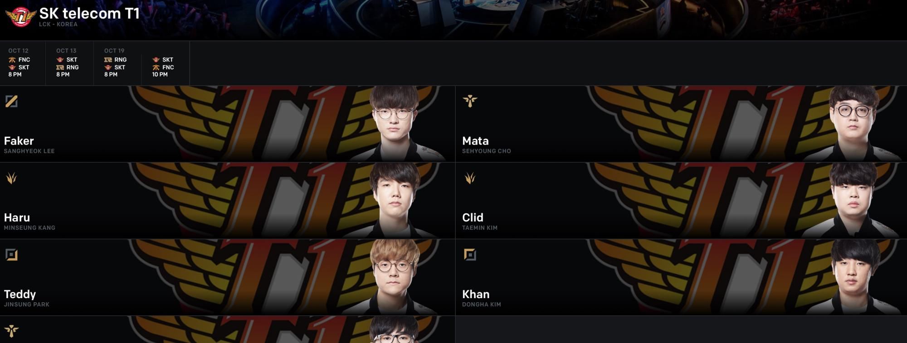Select the role icon above Khan
This screenshot has height=343, width=907.
pyautogui.click(x=470, y=255)
